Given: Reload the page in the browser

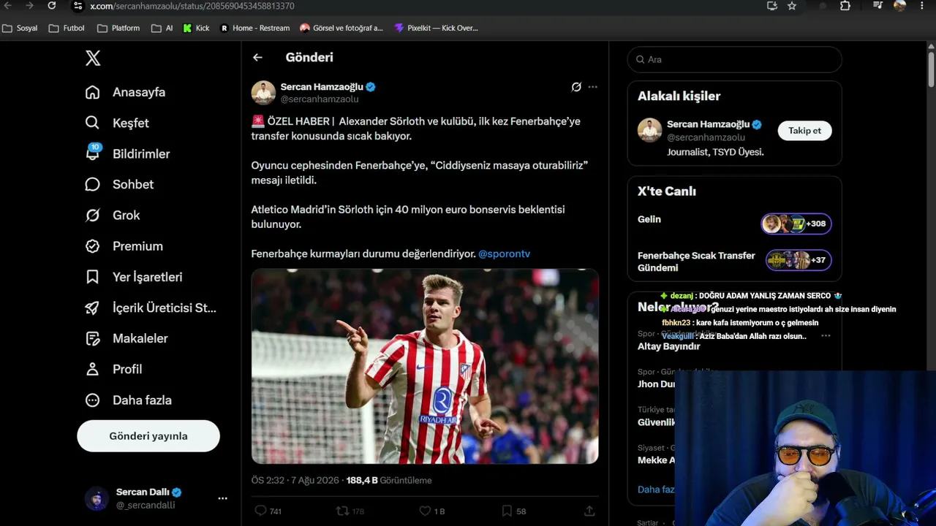Looking at the screenshot, I should click(52, 6).
